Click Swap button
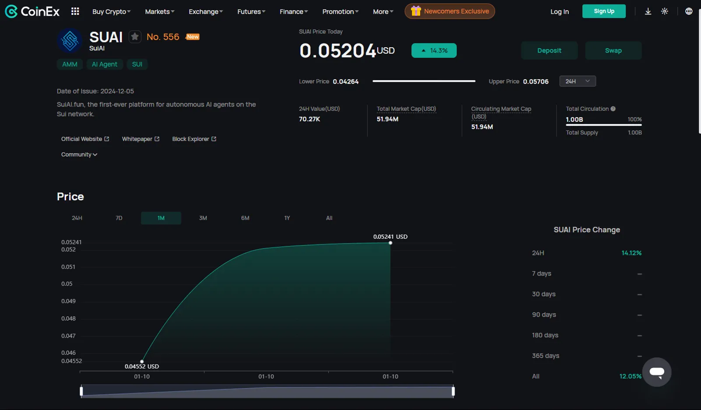This screenshot has width=701, height=410. click(613, 50)
